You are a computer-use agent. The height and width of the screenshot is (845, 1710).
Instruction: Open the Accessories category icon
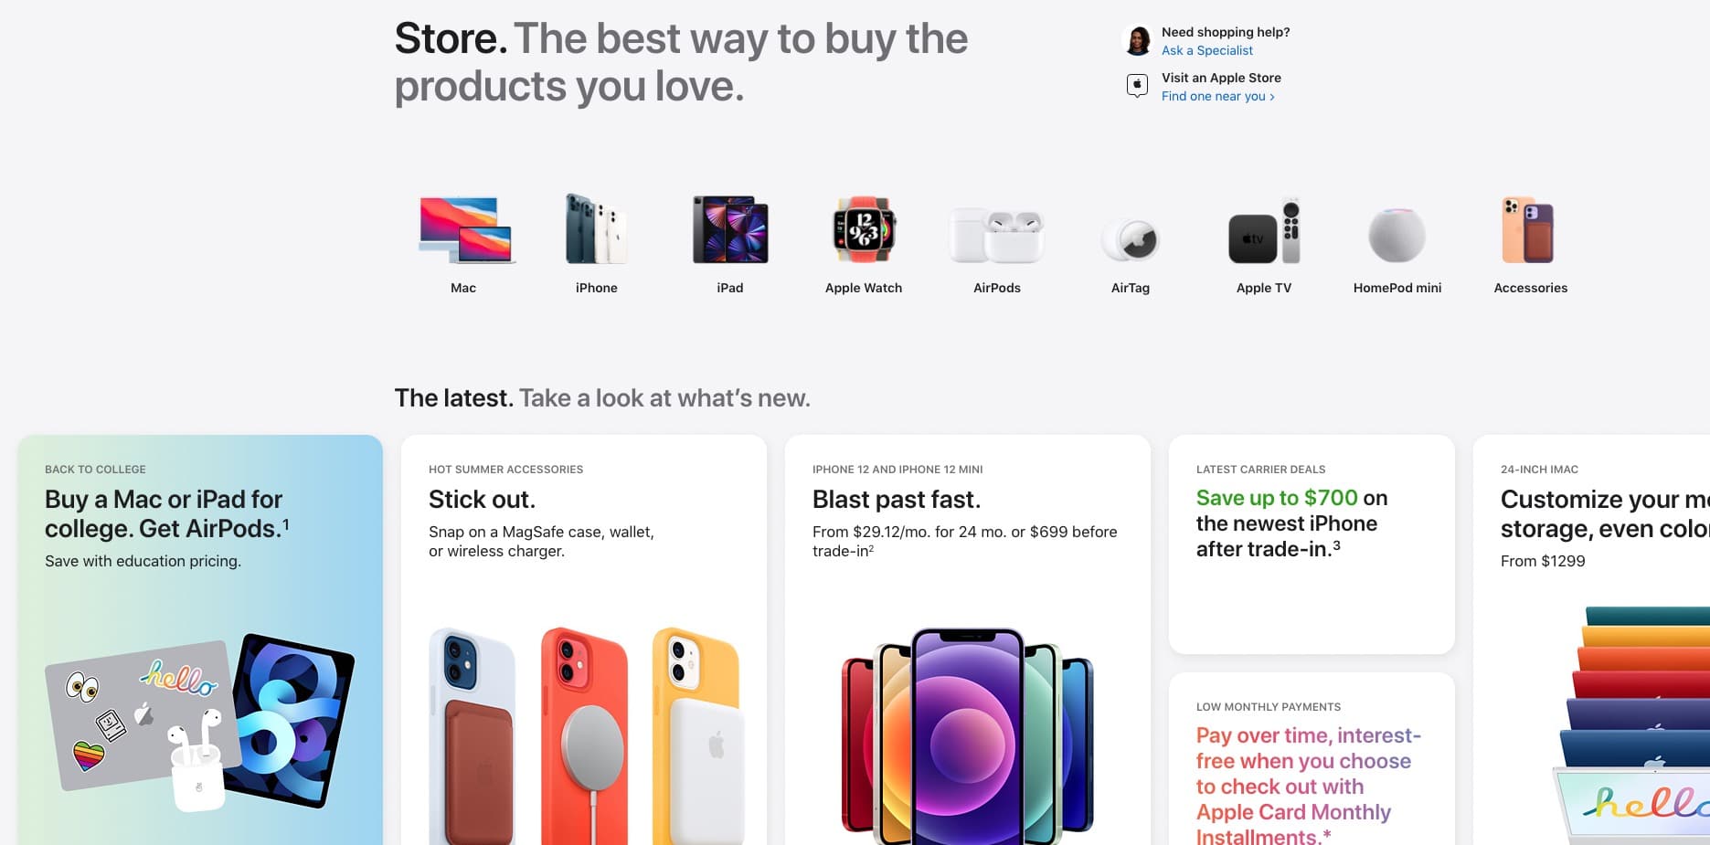(x=1528, y=230)
